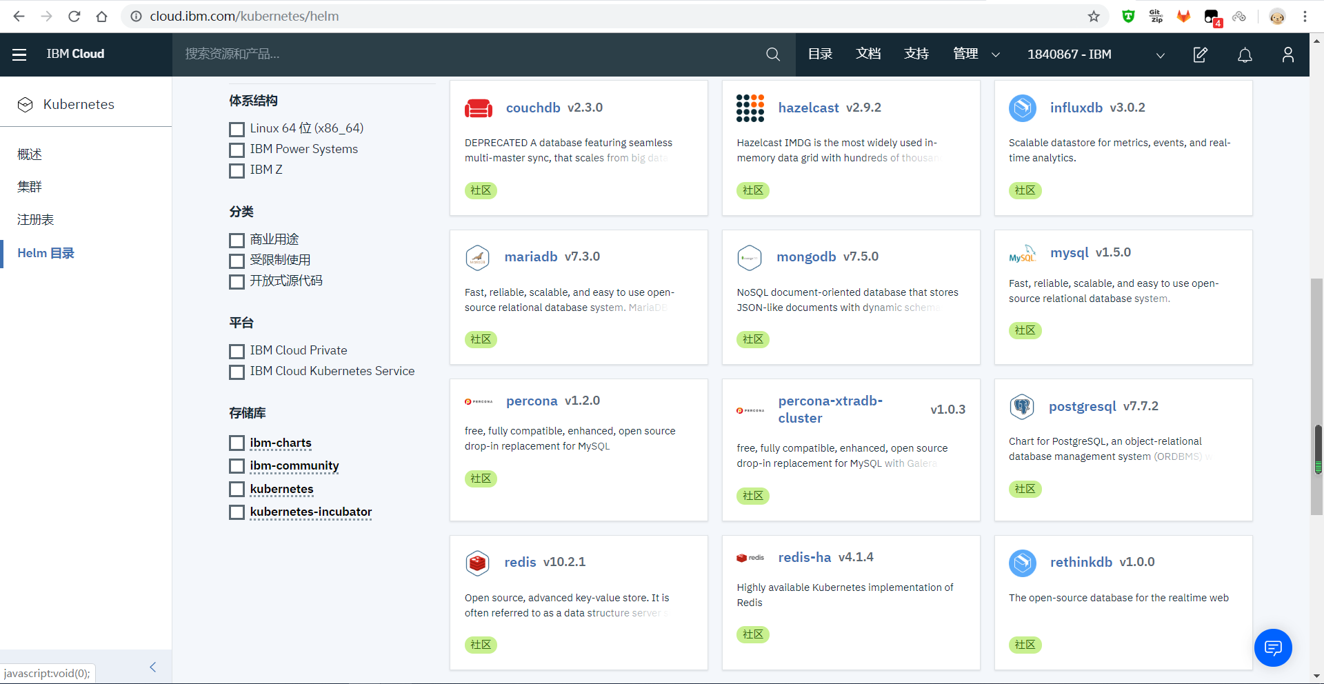Click the redis-ha logo
This screenshot has width=1324, height=684.
coord(750,558)
